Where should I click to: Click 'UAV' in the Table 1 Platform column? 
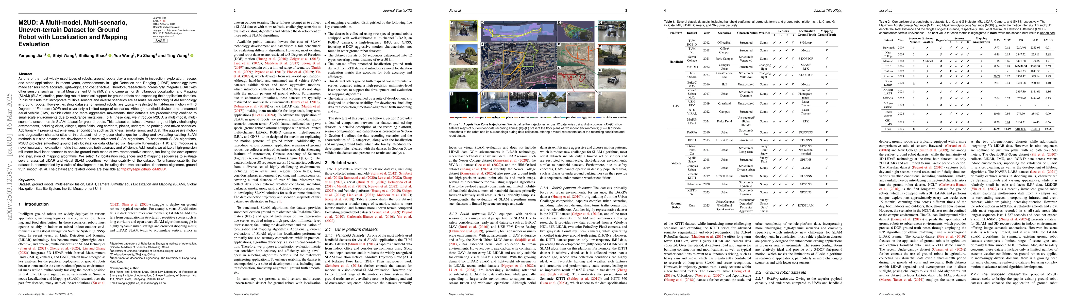676,106
